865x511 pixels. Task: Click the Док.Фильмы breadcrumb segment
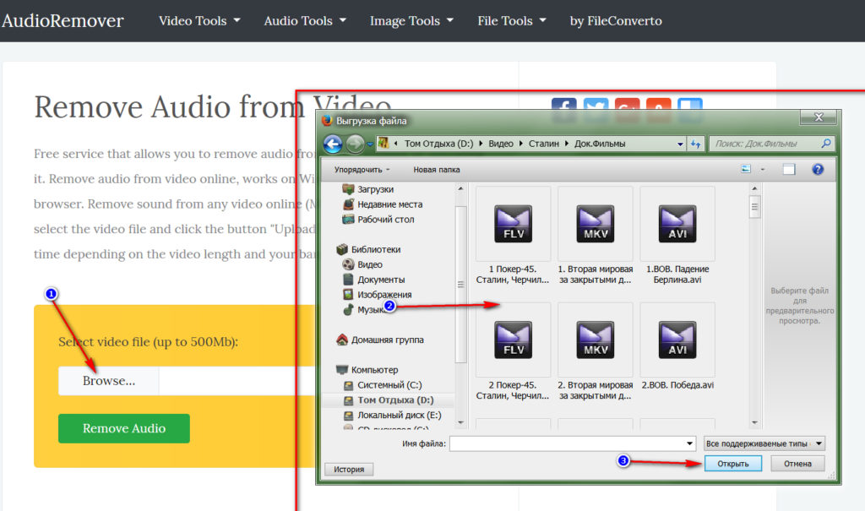pyautogui.click(x=600, y=144)
